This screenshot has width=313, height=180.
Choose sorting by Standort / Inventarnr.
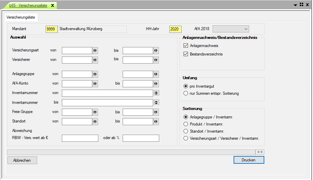pyautogui.click(x=185, y=131)
